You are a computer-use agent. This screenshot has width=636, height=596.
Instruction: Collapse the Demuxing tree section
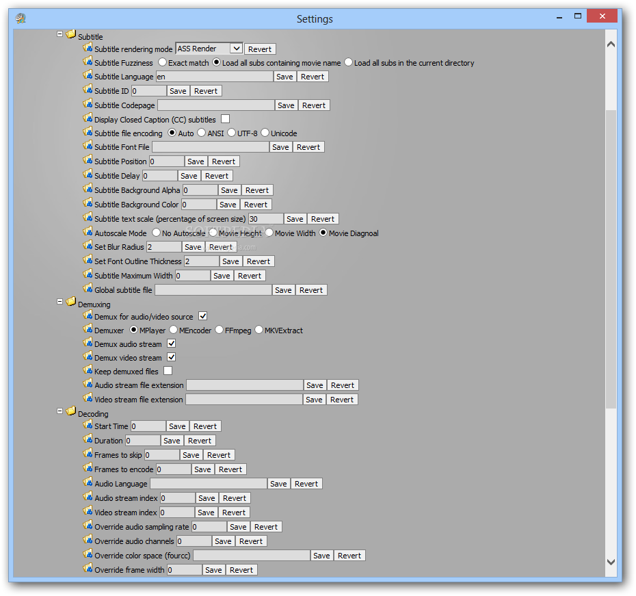(x=59, y=302)
